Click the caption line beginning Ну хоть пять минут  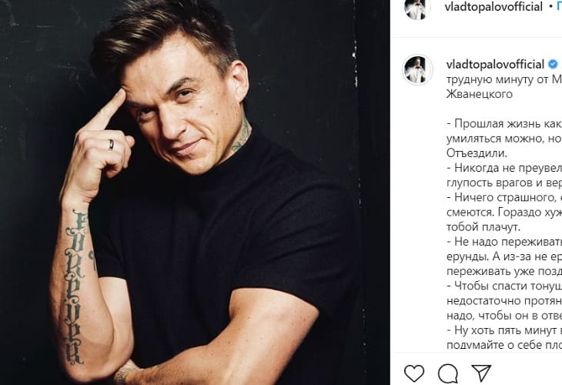coord(504,330)
